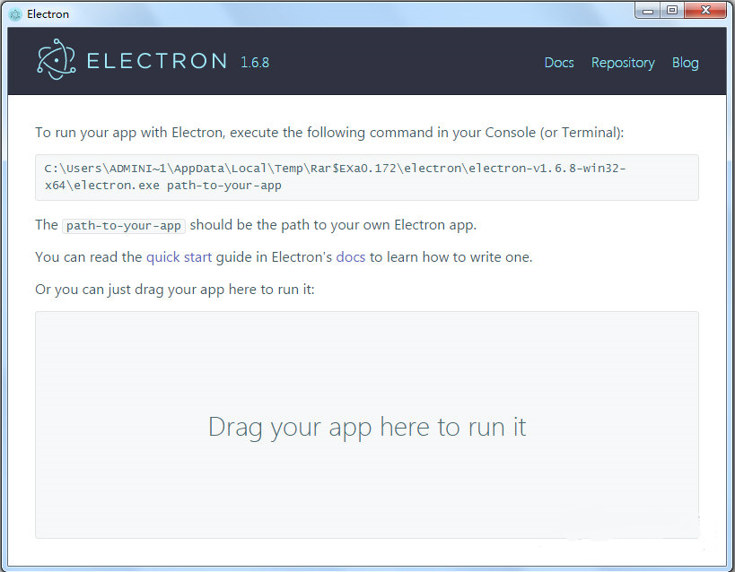The image size is (735, 572).
Task: Open the Repository link
Action: click(x=623, y=63)
